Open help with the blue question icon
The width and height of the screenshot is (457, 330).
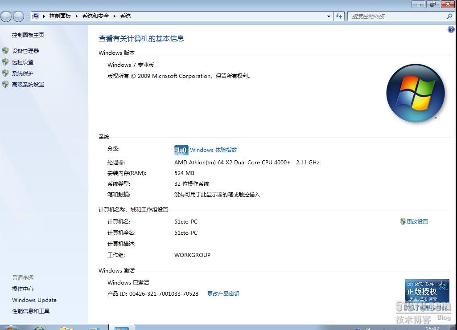coord(451,29)
